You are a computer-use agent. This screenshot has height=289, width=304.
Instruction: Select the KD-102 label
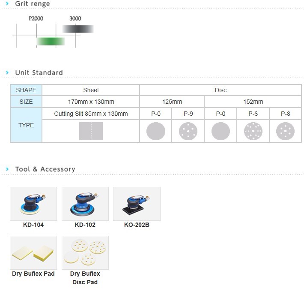click(85, 225)
